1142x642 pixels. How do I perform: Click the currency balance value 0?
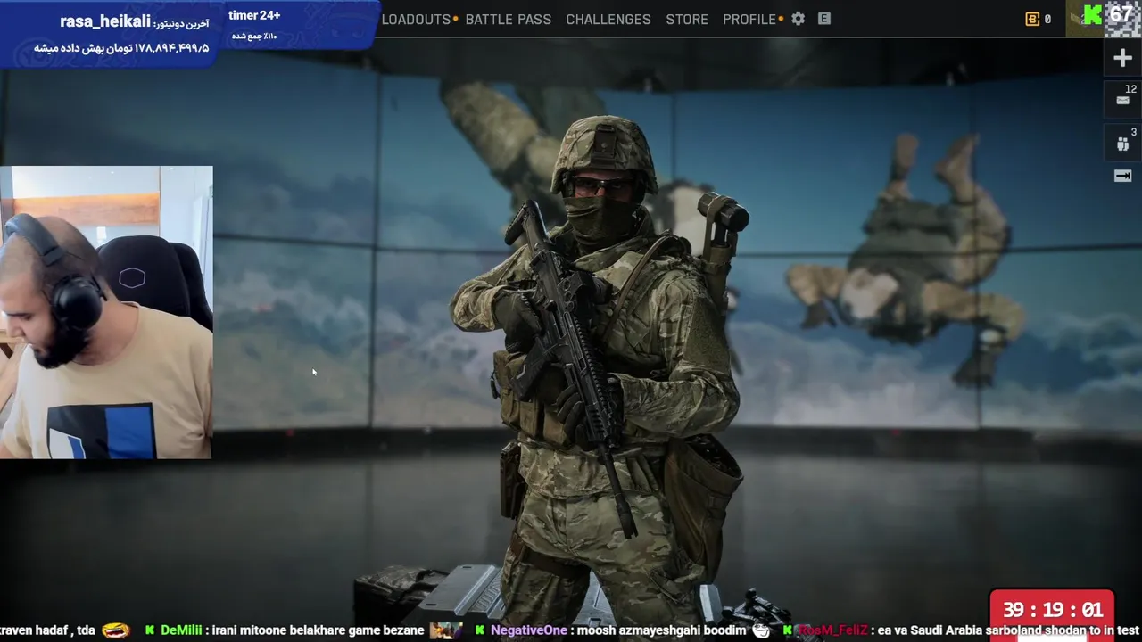tap(1047, 19)
